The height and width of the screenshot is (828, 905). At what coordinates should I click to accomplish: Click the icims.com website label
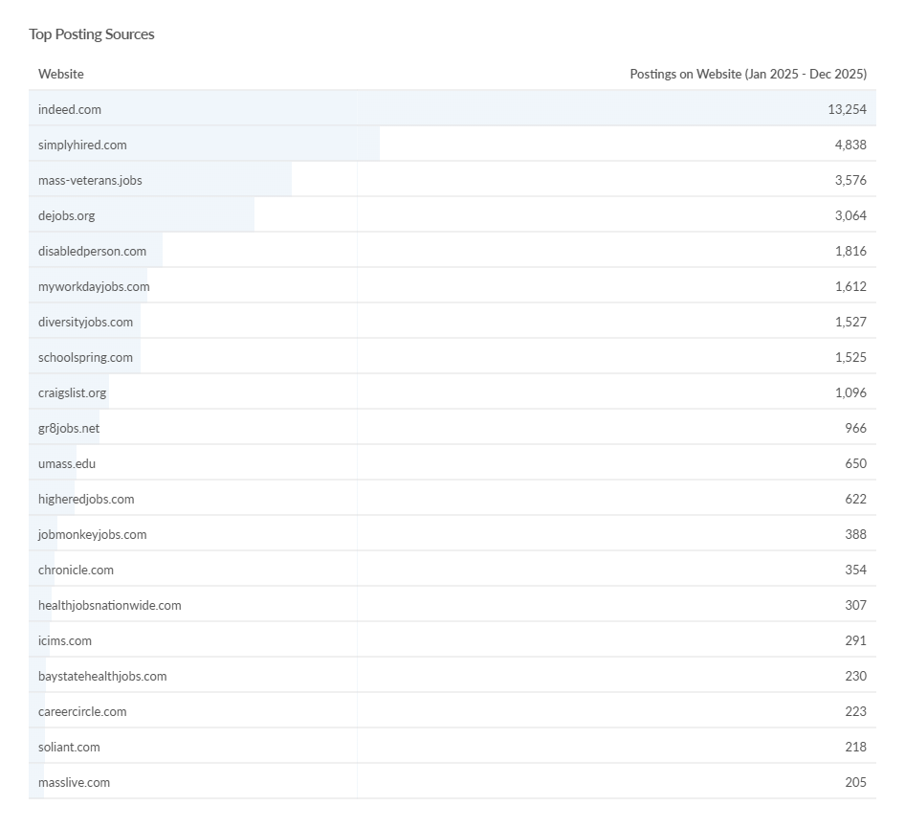pyautogui.click(x=65, y=640)
